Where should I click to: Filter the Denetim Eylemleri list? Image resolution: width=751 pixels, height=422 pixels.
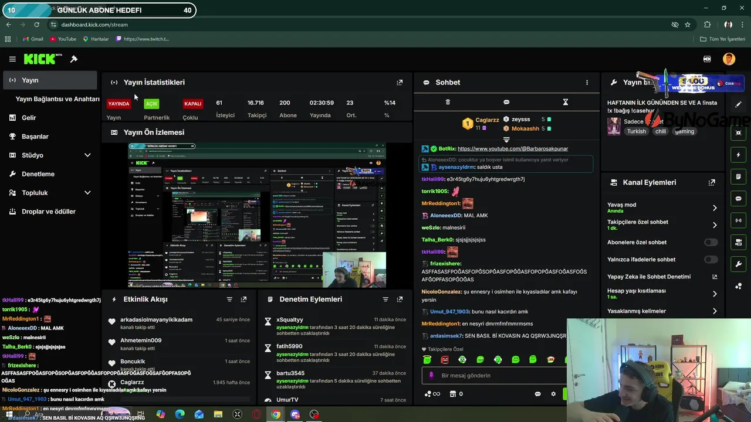(385, 300)
